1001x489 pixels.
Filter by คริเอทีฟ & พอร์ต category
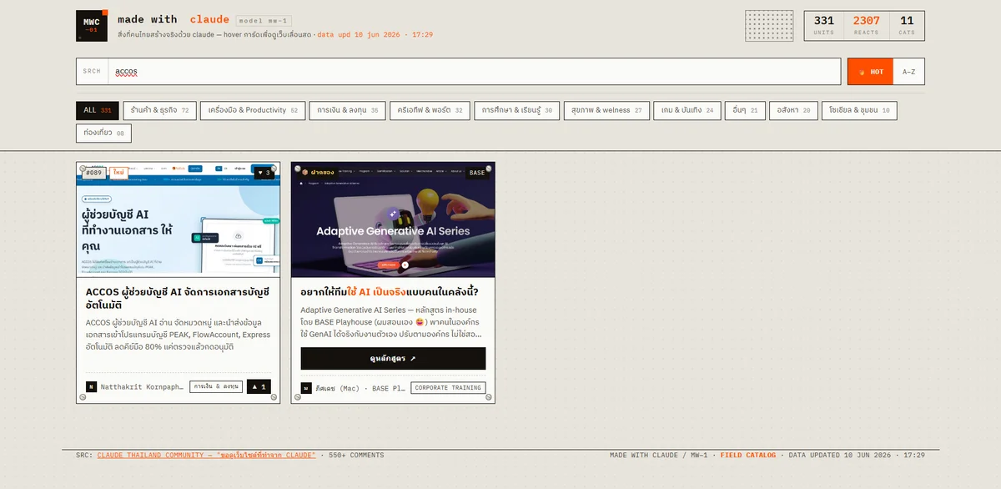coord(430,110)
